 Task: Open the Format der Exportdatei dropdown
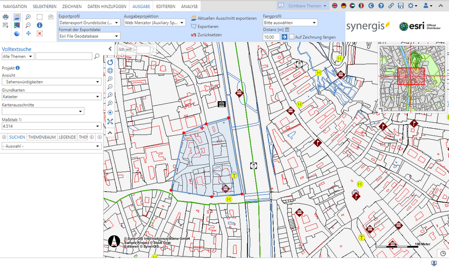pyautogui.click(x=89, y=37)
